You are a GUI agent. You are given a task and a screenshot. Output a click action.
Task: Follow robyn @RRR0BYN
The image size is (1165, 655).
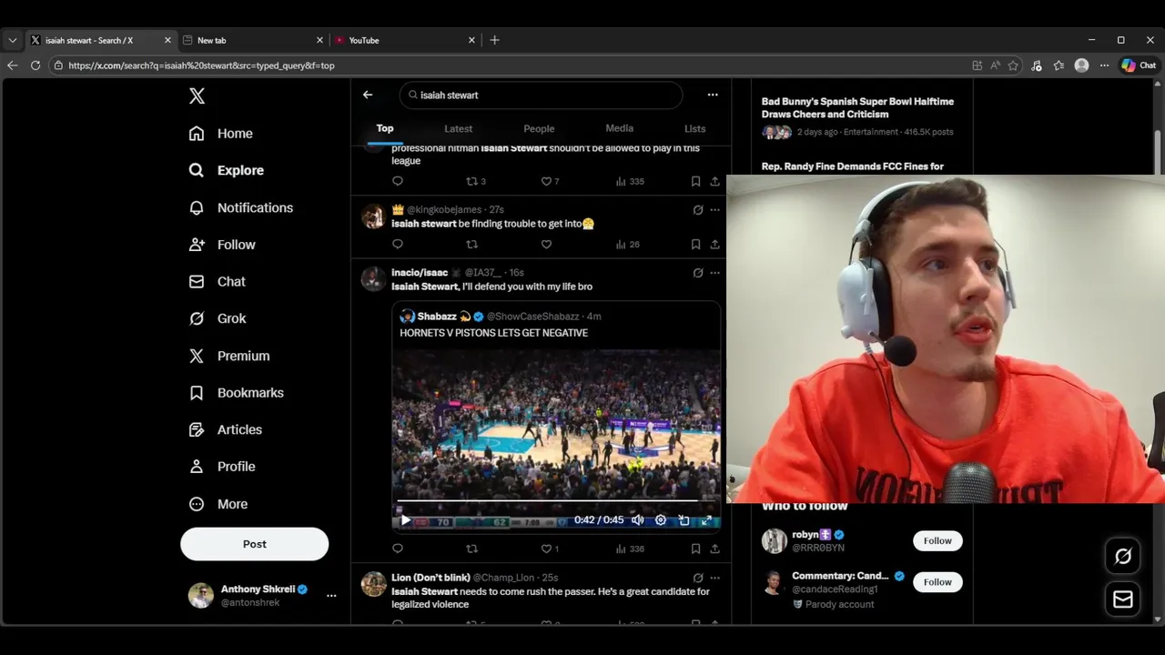[x=937, y=540]
